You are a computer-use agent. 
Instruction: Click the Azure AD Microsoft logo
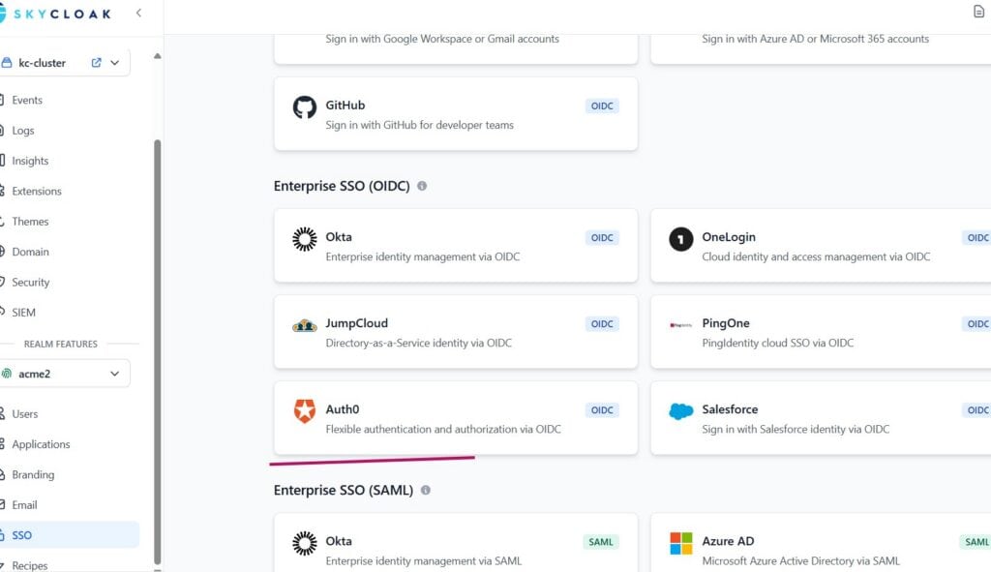681,544
